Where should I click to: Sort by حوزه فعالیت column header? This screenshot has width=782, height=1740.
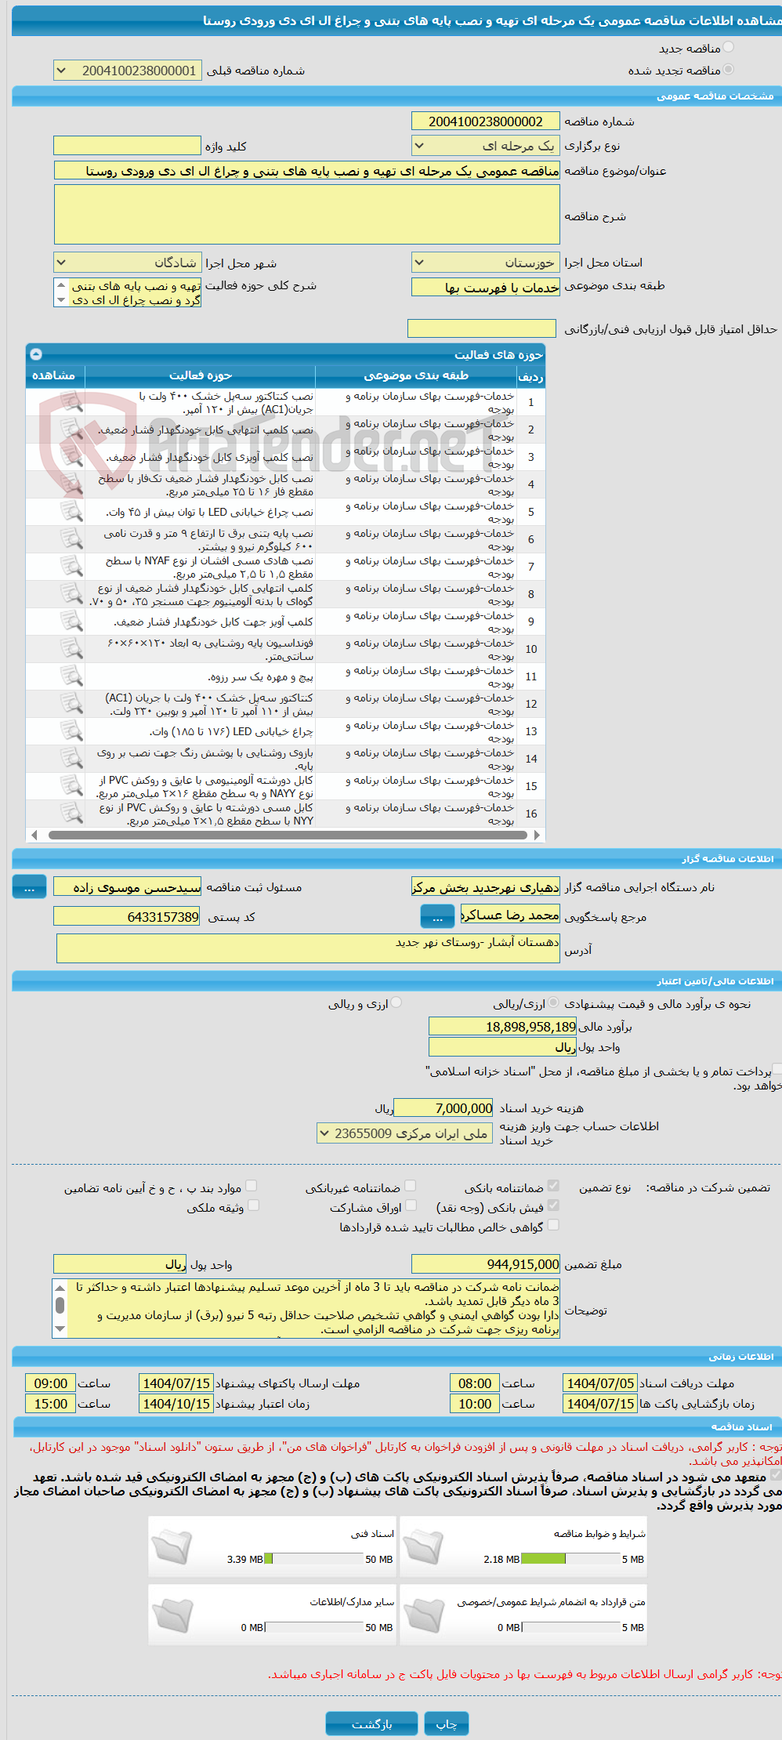coord(201,375)
